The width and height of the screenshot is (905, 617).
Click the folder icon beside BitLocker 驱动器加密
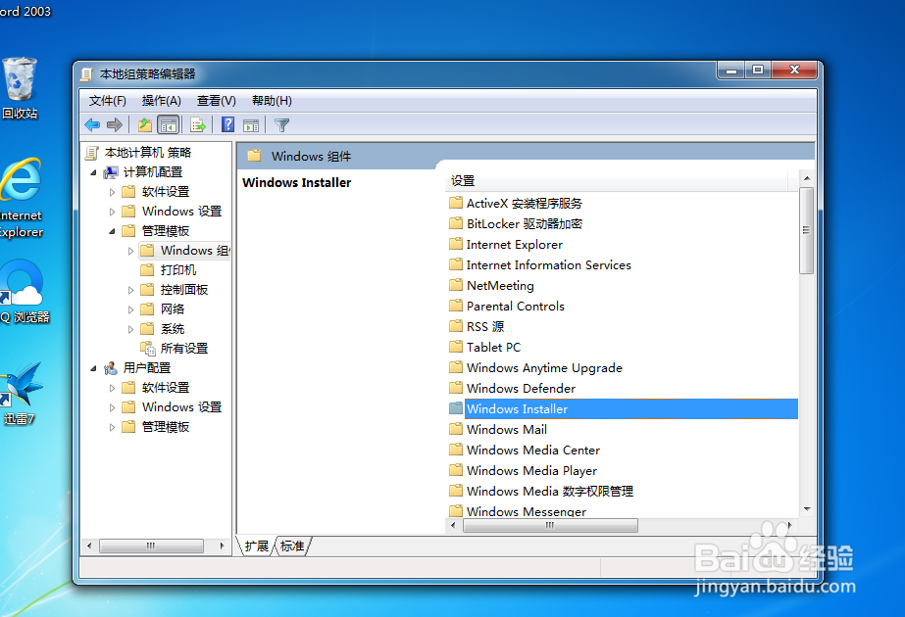(x=456, y=223)
